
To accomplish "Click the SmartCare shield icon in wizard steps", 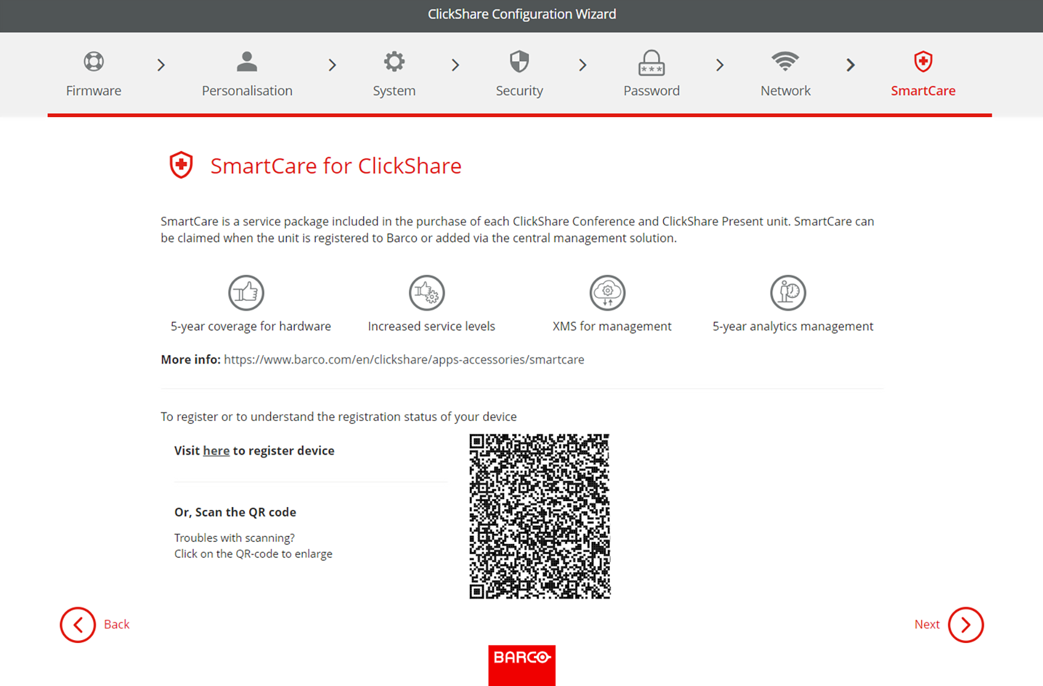I will tap(923, 61).
